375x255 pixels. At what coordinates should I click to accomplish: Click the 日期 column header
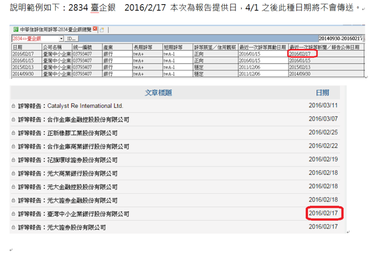[x=27, y=47]
